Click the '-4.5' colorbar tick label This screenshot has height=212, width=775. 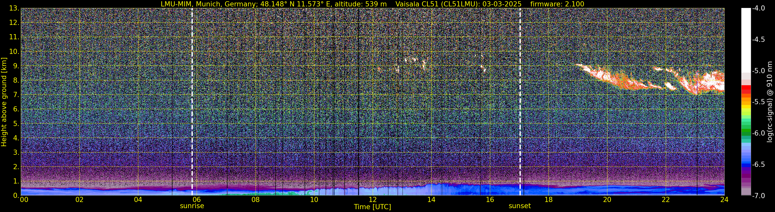[x=758, y=40]
